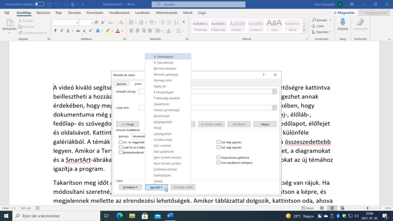Viewport: 393px width, 221px height.
Task: Open File Explorer from taskbar
Action: 132,216
